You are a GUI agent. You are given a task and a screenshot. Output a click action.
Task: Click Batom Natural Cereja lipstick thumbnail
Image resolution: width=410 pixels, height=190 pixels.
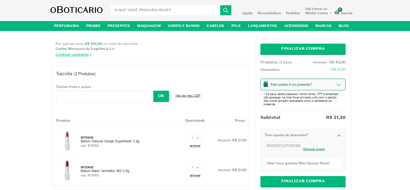[x=67, y=141]
